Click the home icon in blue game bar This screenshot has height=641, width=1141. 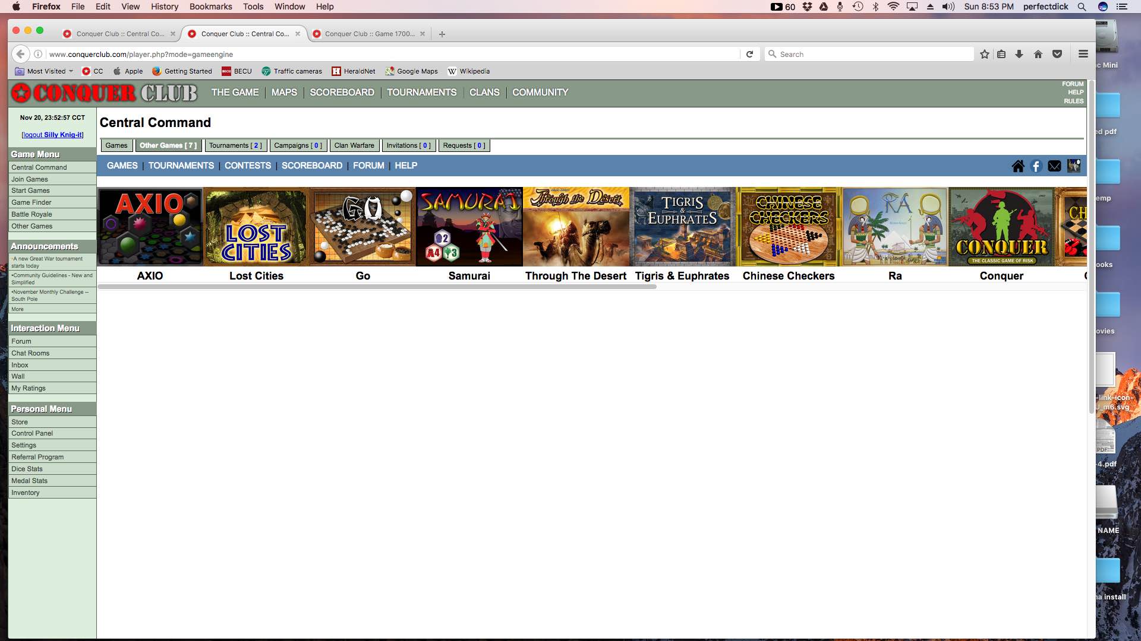[x=1018, y=166]
